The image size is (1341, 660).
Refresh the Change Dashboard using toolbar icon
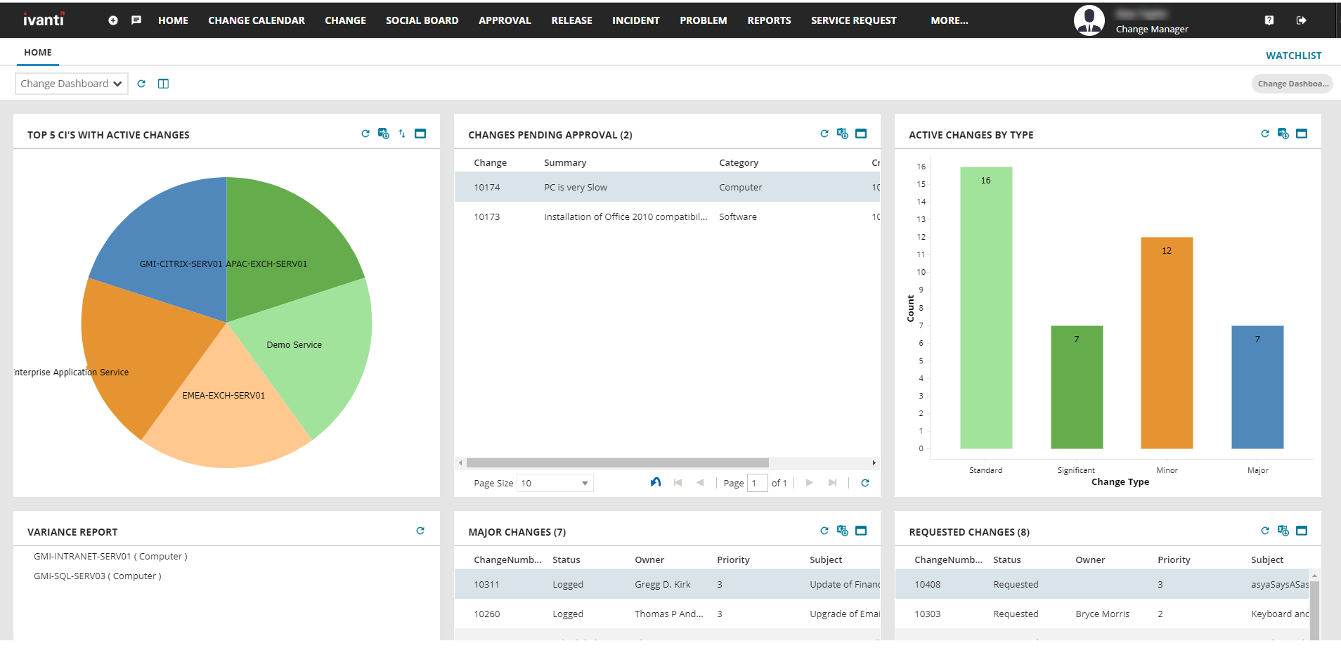[x=141, y=84]
